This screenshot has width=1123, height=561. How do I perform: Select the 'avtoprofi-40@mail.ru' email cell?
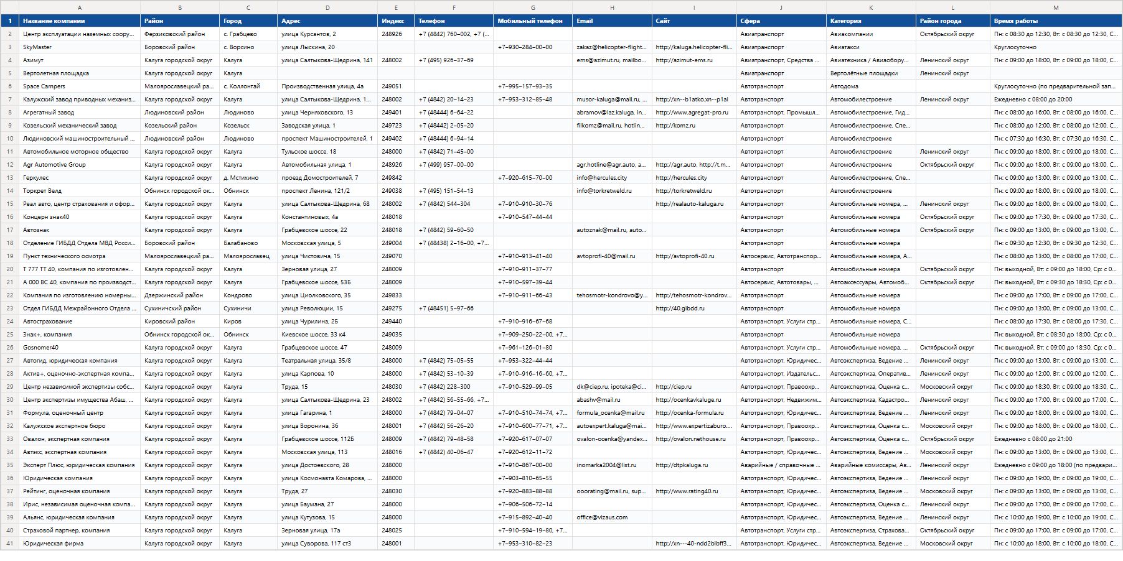[612, 256]
